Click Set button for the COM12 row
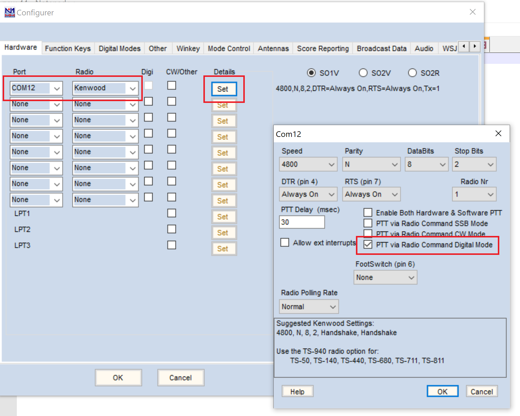 [x=224, y=89]
